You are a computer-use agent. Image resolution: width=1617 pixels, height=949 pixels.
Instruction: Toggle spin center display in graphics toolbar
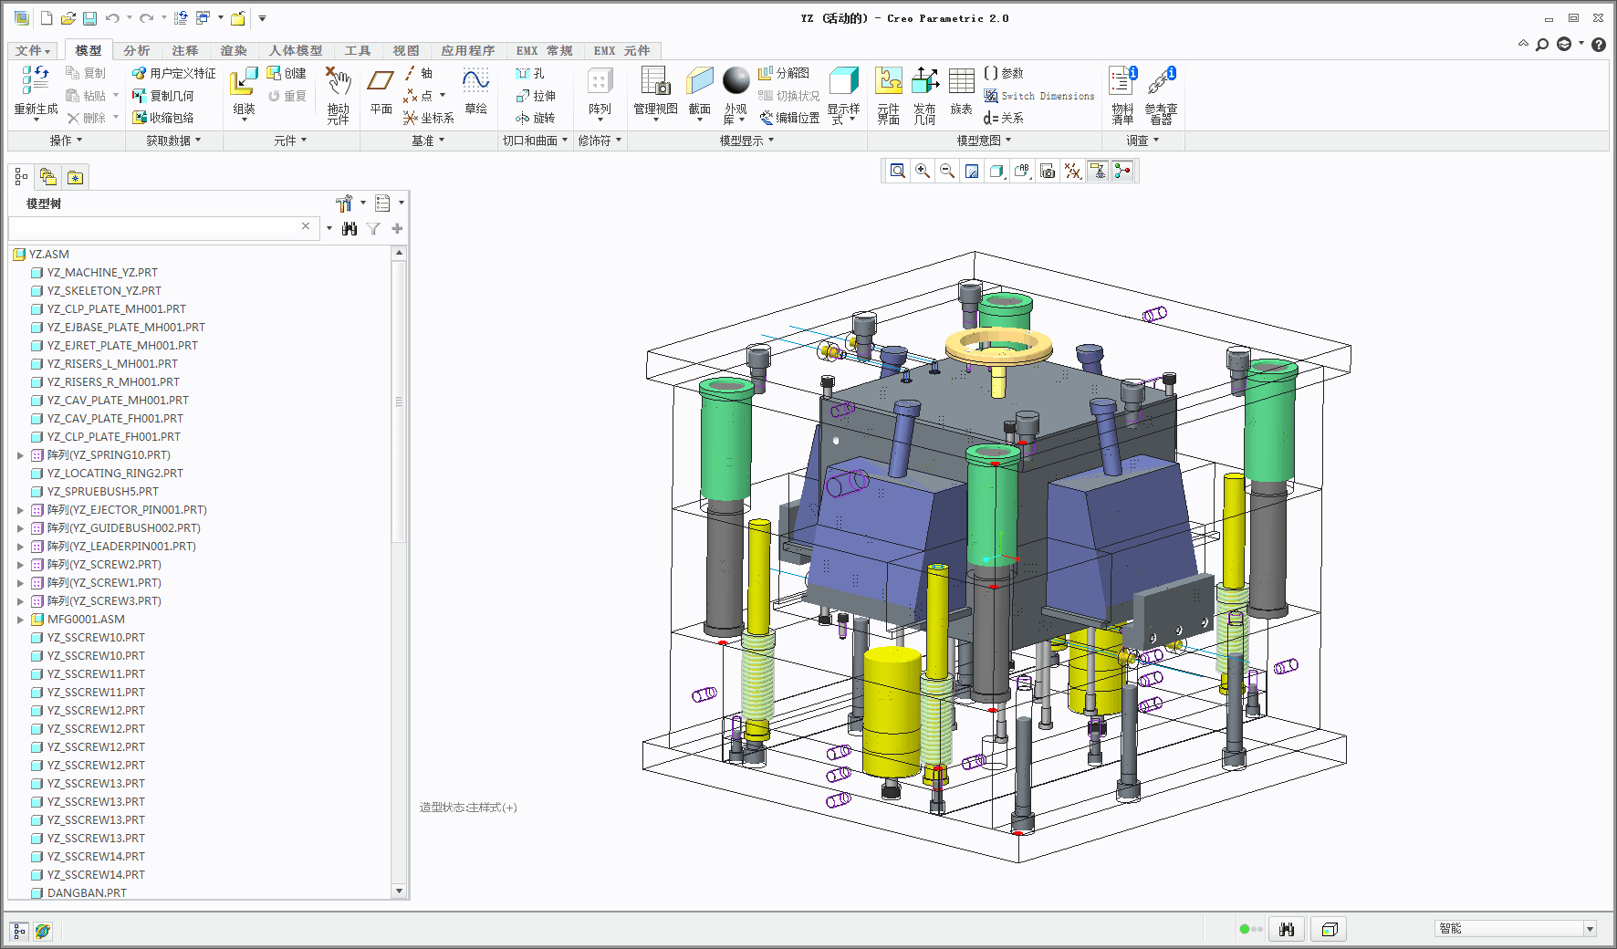(1122, 171)
